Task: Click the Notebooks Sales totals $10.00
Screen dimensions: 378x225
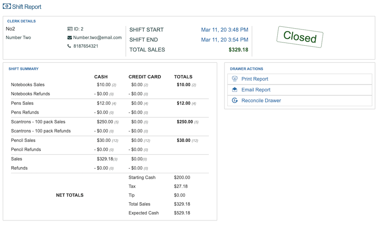Action: point(183,85)
